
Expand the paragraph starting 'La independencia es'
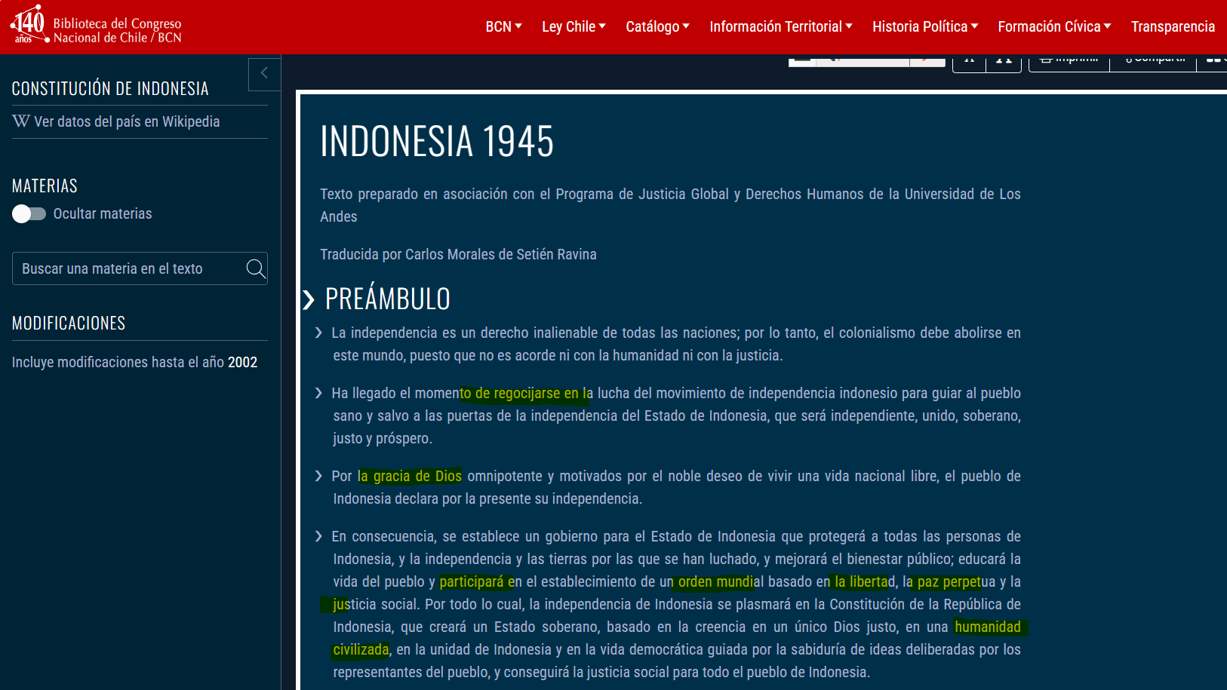(x=318, y=333)
